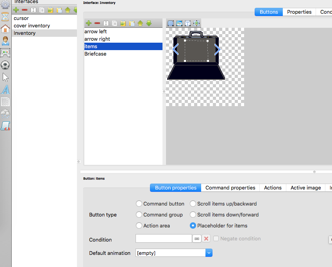The image size is (332, 267).
Task: Remove selected interface with red minus
Action: coord(25,10)
